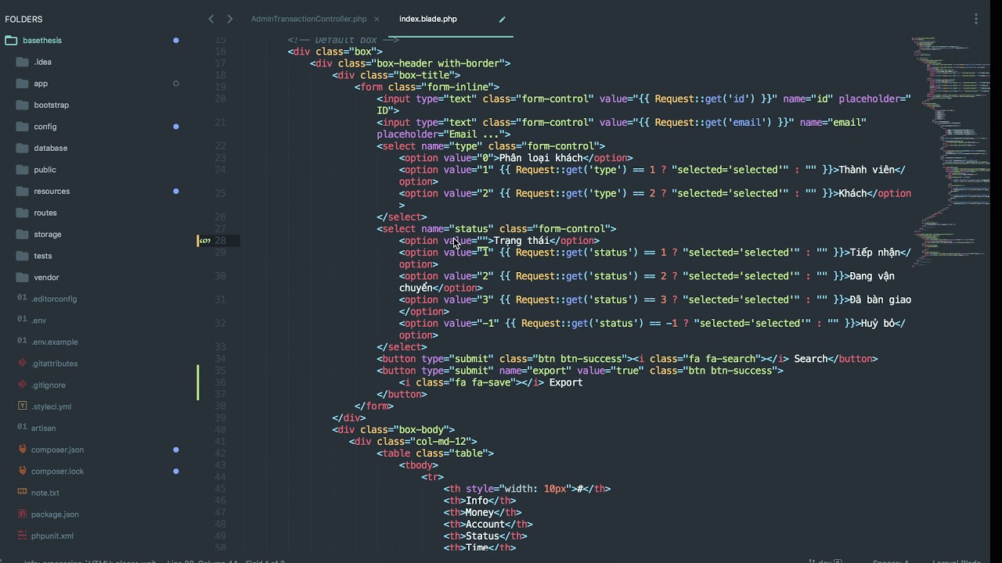1002x563 pixels.
Task: Switch to AdminTransactionController.php tab
Action: [308, 19]
